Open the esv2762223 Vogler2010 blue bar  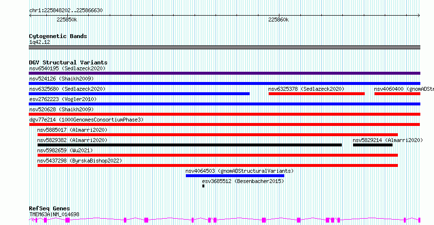(x=224, y=104)
